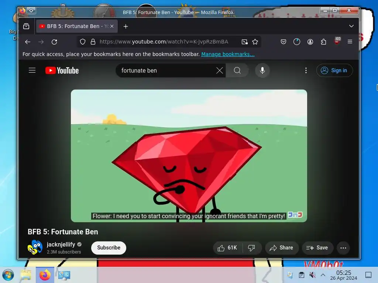Viewport: 378px width, 283px height.
Task: Like the video with 61K button
Action: click(227, 248)
